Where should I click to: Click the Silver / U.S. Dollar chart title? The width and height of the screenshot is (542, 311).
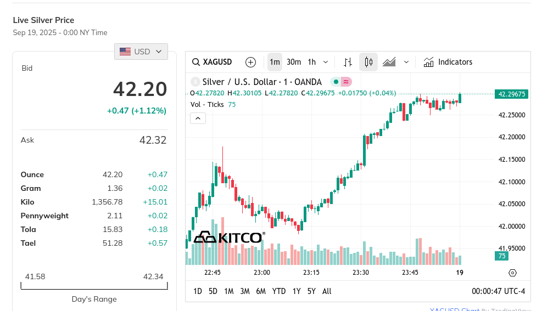coord(262,82)
